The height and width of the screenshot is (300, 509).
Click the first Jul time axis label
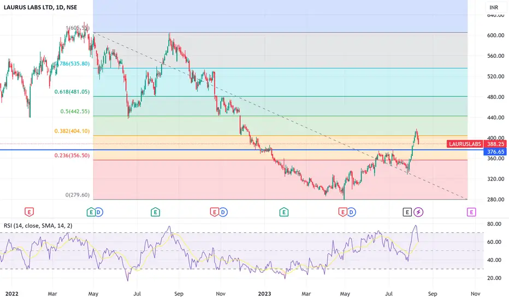pyautogui.click(x=137, y=293)
